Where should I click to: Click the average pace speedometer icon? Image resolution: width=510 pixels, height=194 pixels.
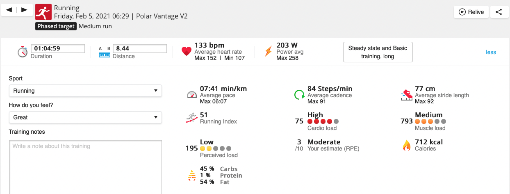click(x=192, y=95)
